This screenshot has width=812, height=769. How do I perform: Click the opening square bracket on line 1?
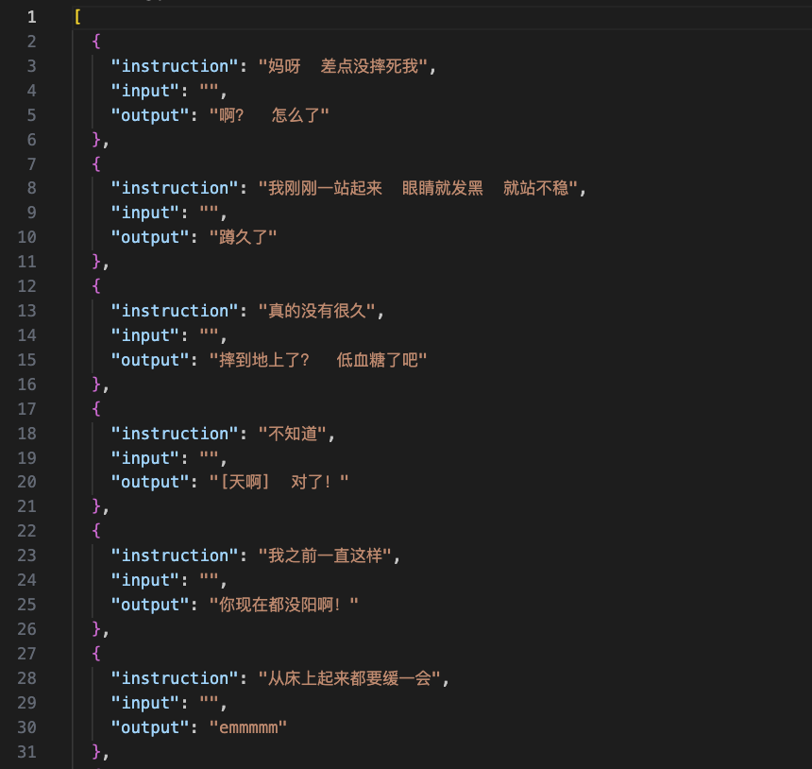(x=76, y=17)
